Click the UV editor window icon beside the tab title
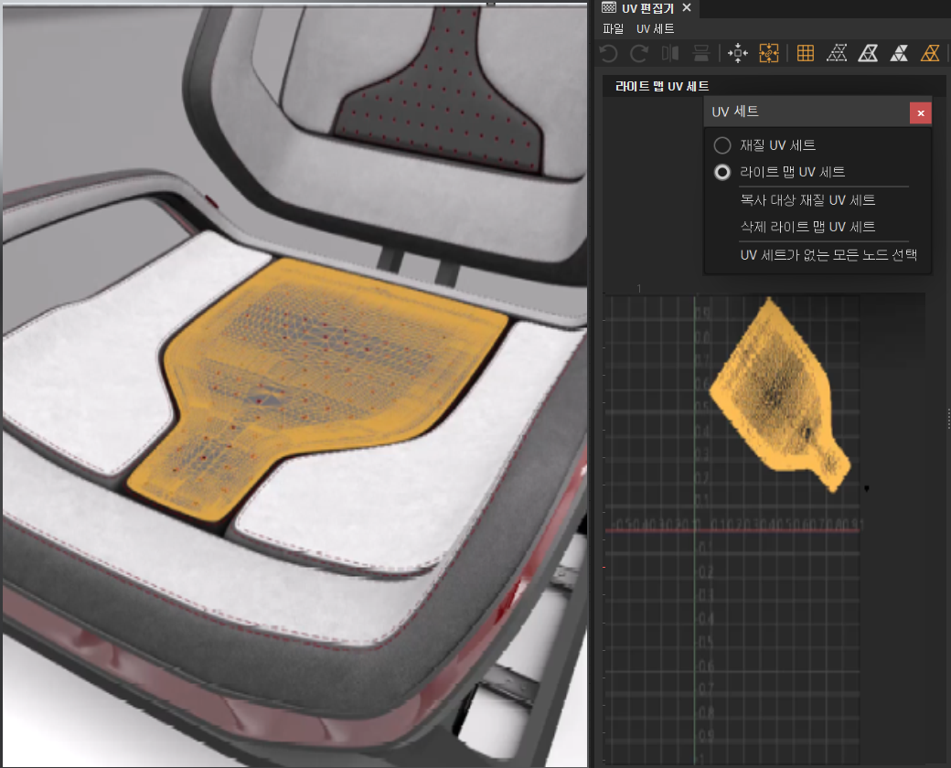Viewport: 951px width, 768px height. coord(609,7)
